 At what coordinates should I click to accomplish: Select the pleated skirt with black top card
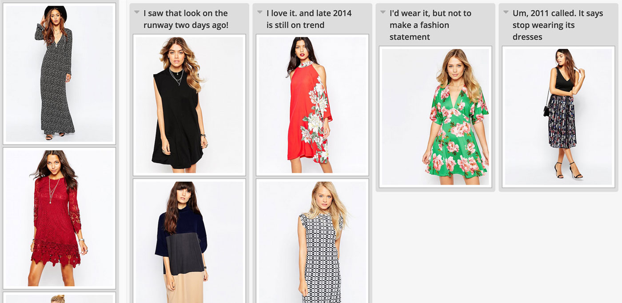[x=558, y=117]
